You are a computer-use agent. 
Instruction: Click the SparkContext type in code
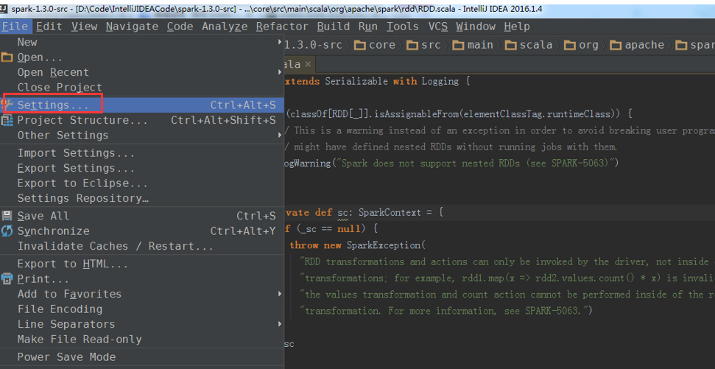[x=391, y=213]
